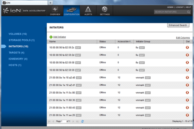Edit name of initiator 21:00:00:0e:1e:11:ee:20

point(79,115)
